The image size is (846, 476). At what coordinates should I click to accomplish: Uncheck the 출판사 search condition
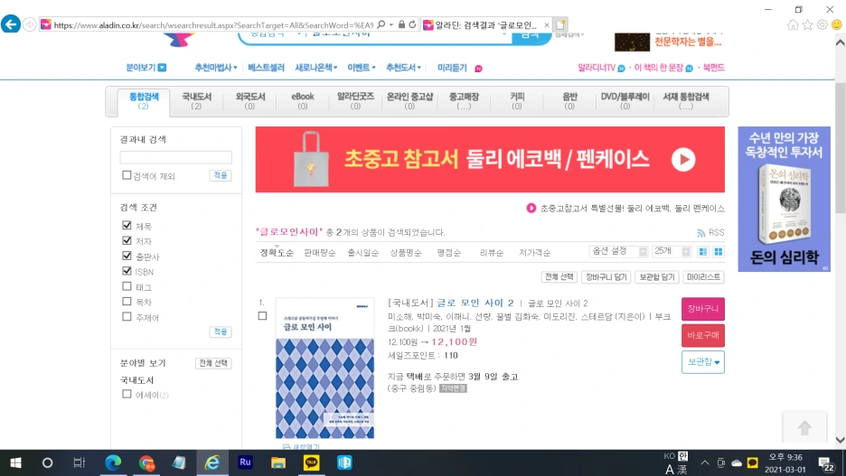pos(127,256)
